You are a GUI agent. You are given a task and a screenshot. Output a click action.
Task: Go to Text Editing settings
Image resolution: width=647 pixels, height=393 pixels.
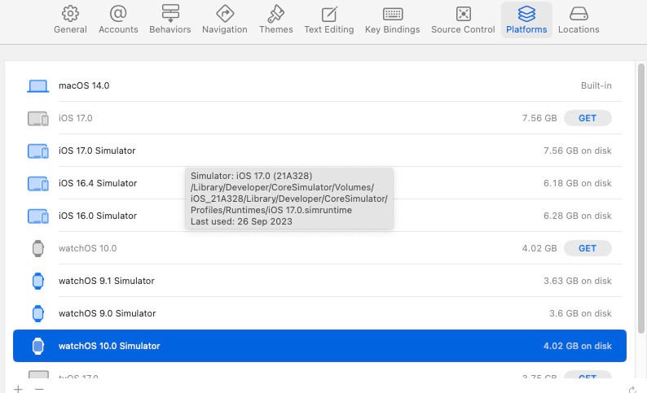(328, 14)
